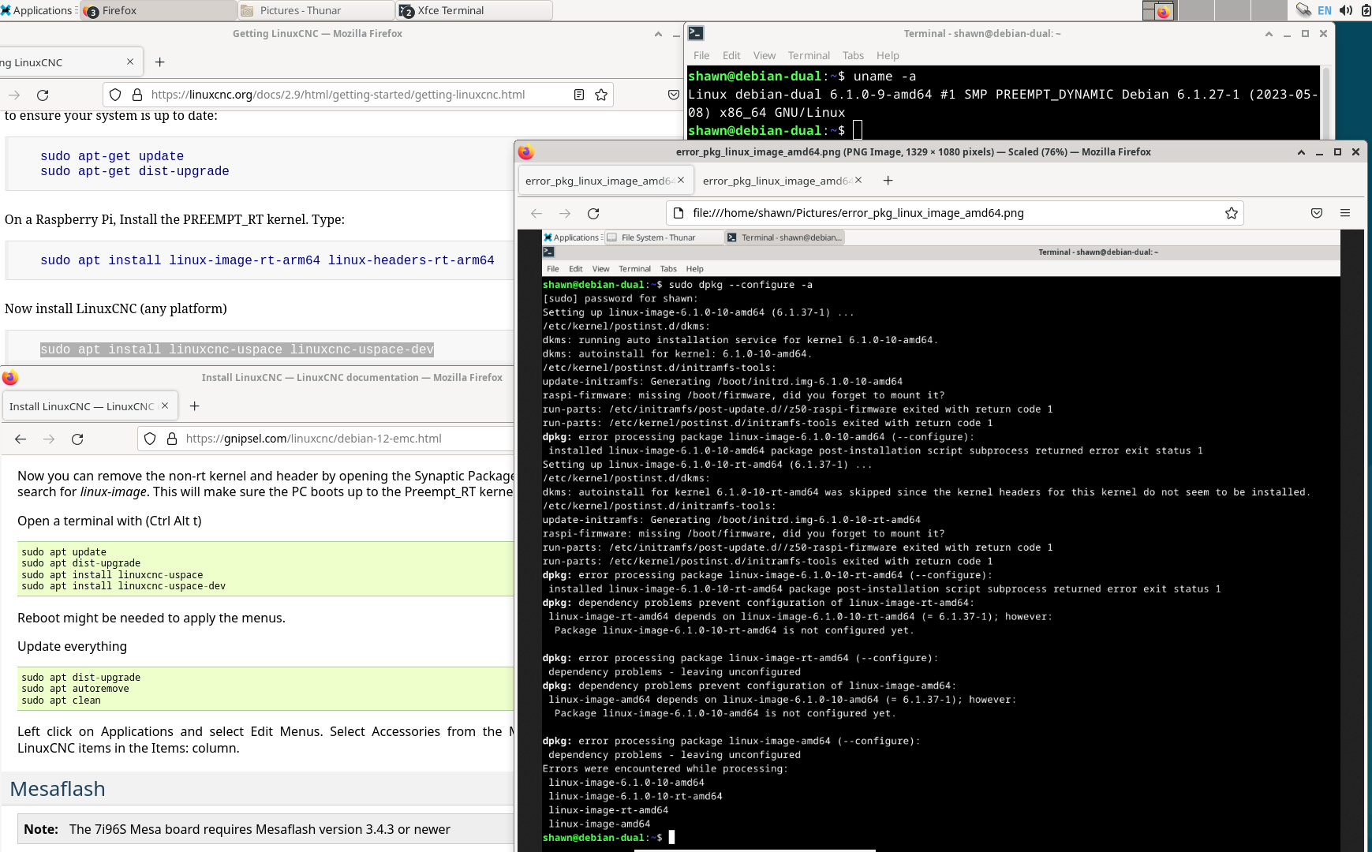Save the PNG image page to Pocket
Screen dimensions: 1372x852
(x=1317, y=213)
